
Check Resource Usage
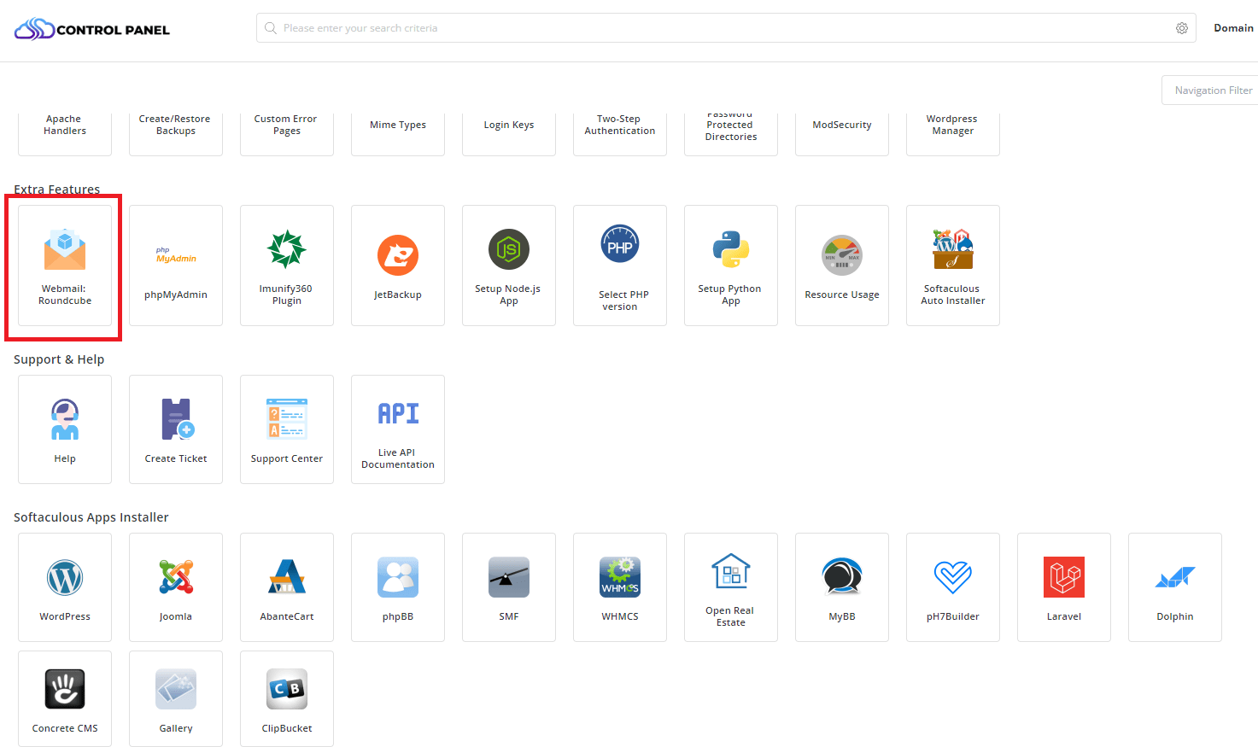tap(841, 265)
